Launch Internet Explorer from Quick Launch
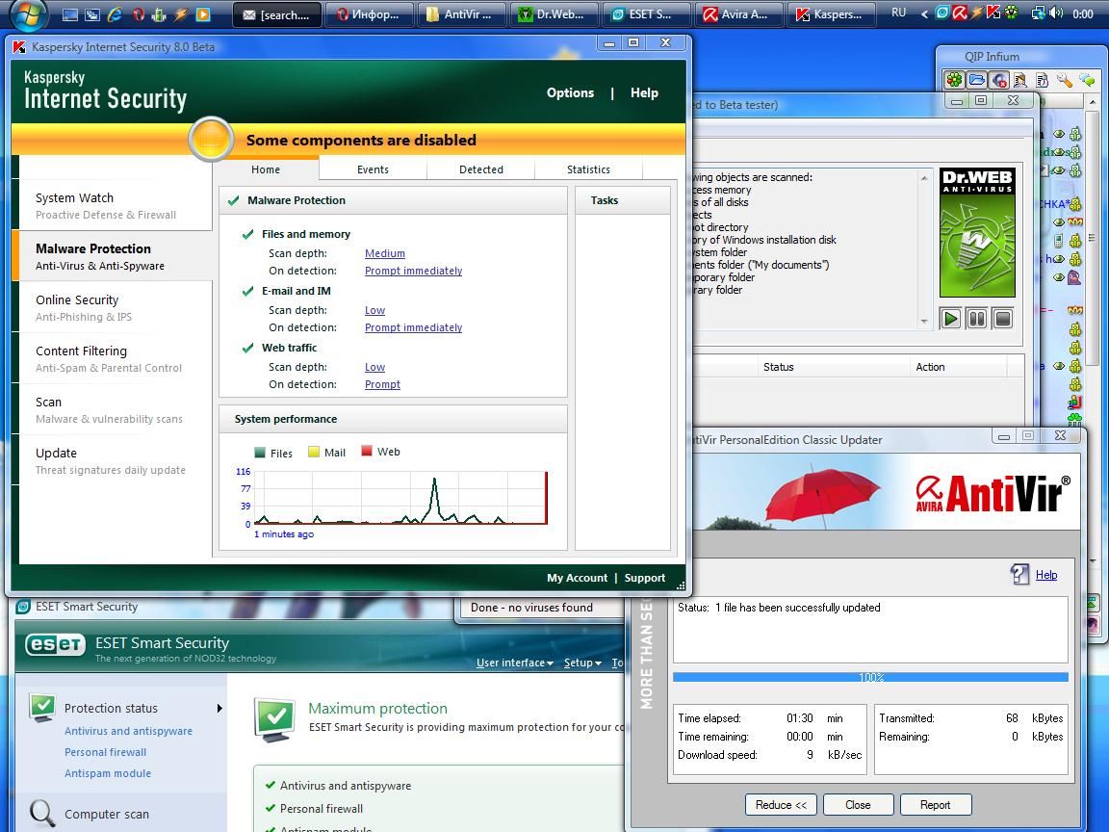The image size is (1109, 832). coord(115,14)
